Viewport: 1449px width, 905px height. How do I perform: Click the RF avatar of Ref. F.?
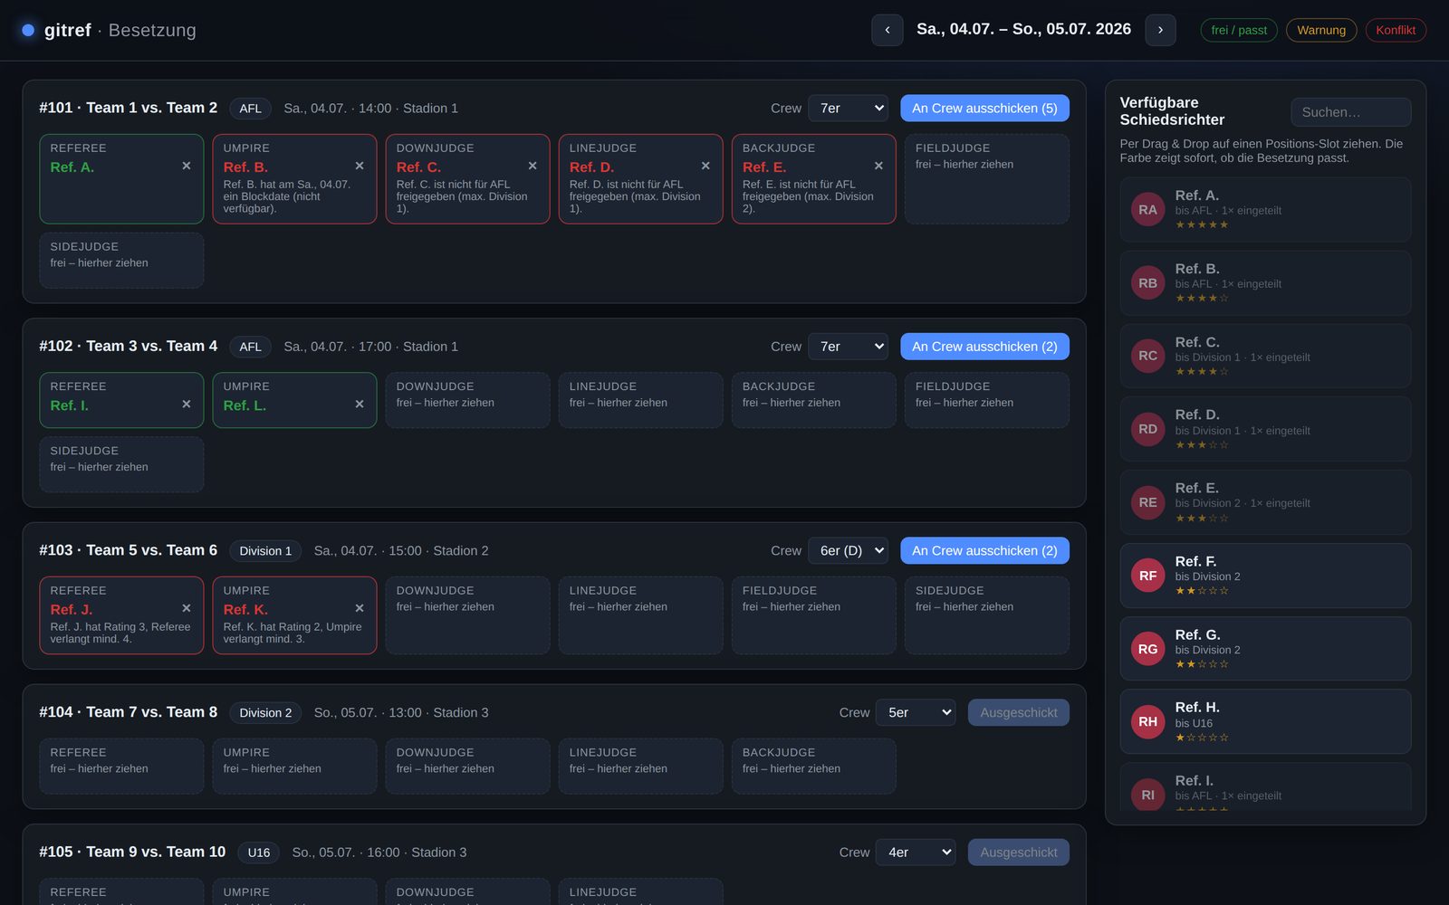(x=1147, y=576)
